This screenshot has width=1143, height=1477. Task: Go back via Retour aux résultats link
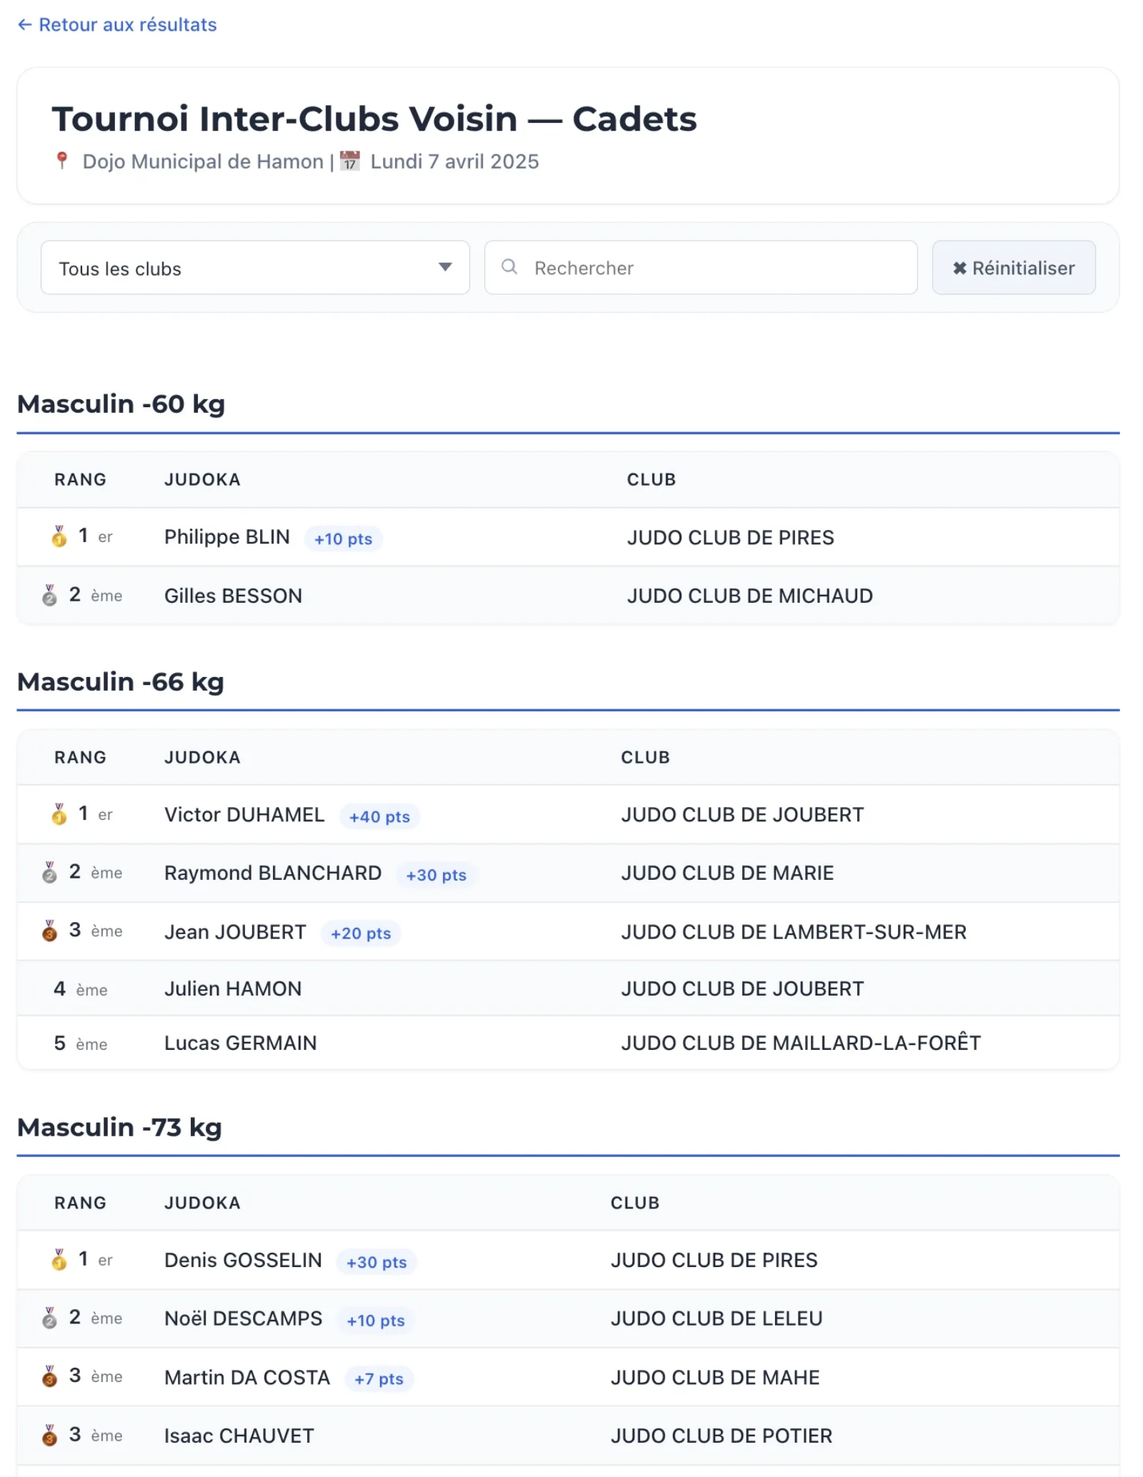(x=117, y=25)
